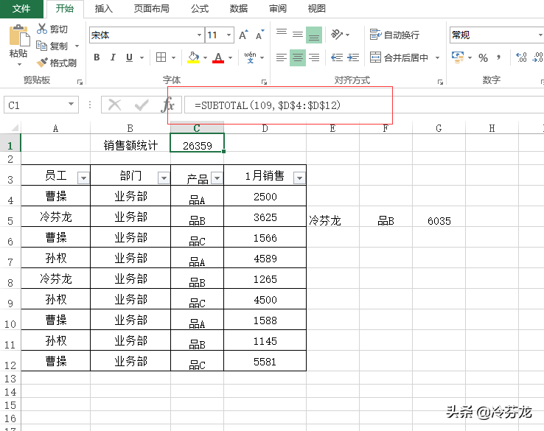This screenshot has width=544, height=431.
Task: Toggle 自动换行 wrap text
Action: (394, 35)
